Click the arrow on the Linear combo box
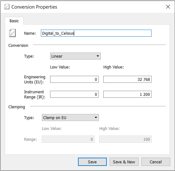 pyautogui.click(x=98, y=56)
